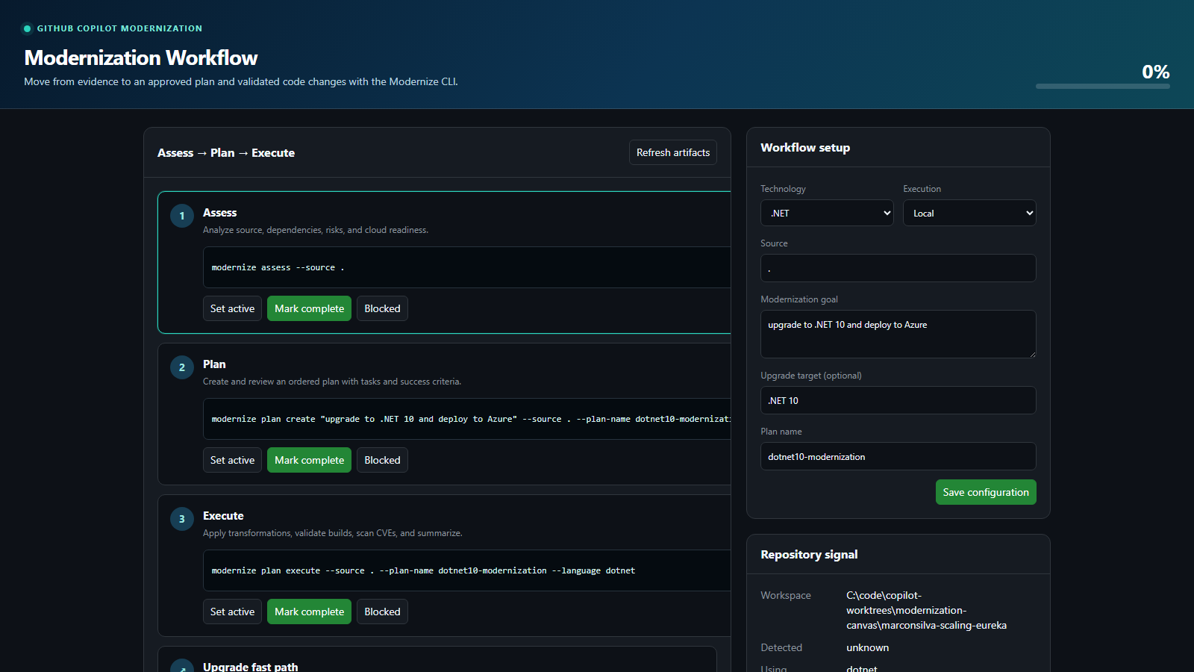Click the Detected value 'unknown'
The width and height of the screenshot is (1194, 672).
click(868, 647)
